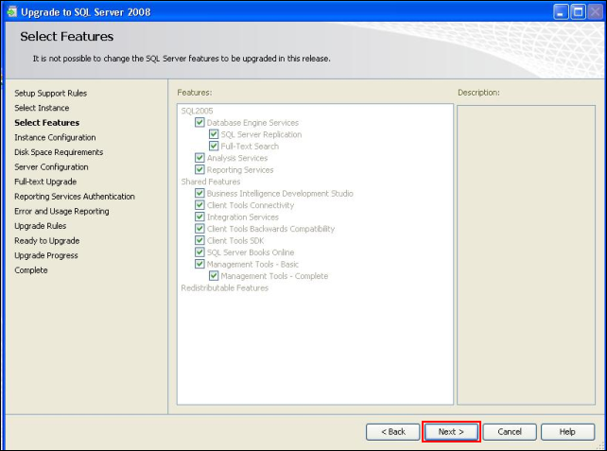The height and width of the screenshot is (451, 607).
Task: Go back with the < Back button
Action: pos(393,432)
